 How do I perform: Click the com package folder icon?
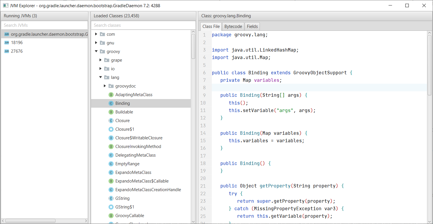pyautogui.click(x=102, y=34)
